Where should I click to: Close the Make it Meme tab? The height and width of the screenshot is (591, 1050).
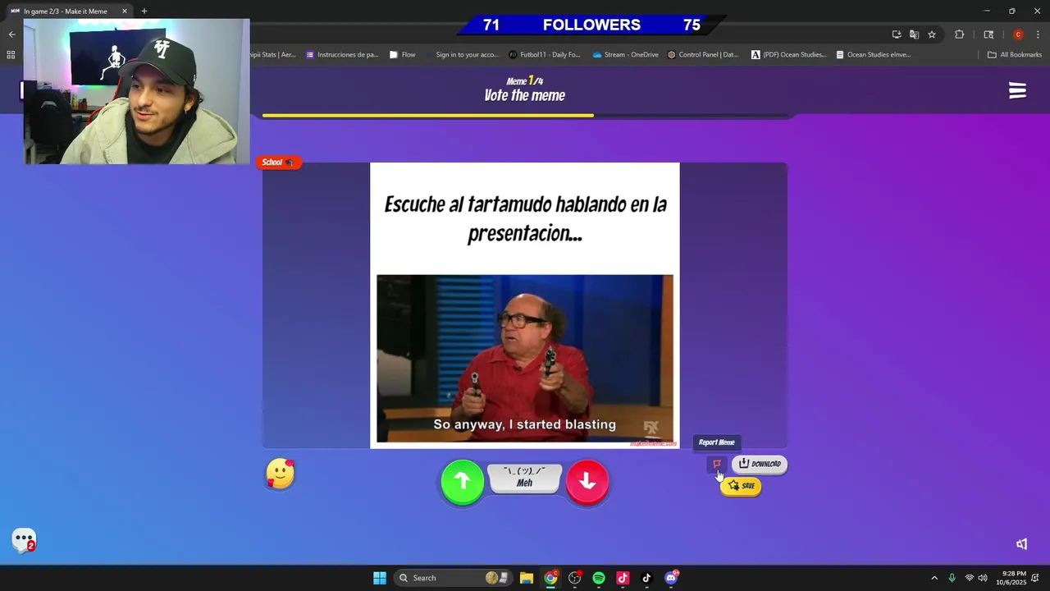click(125, 11)
